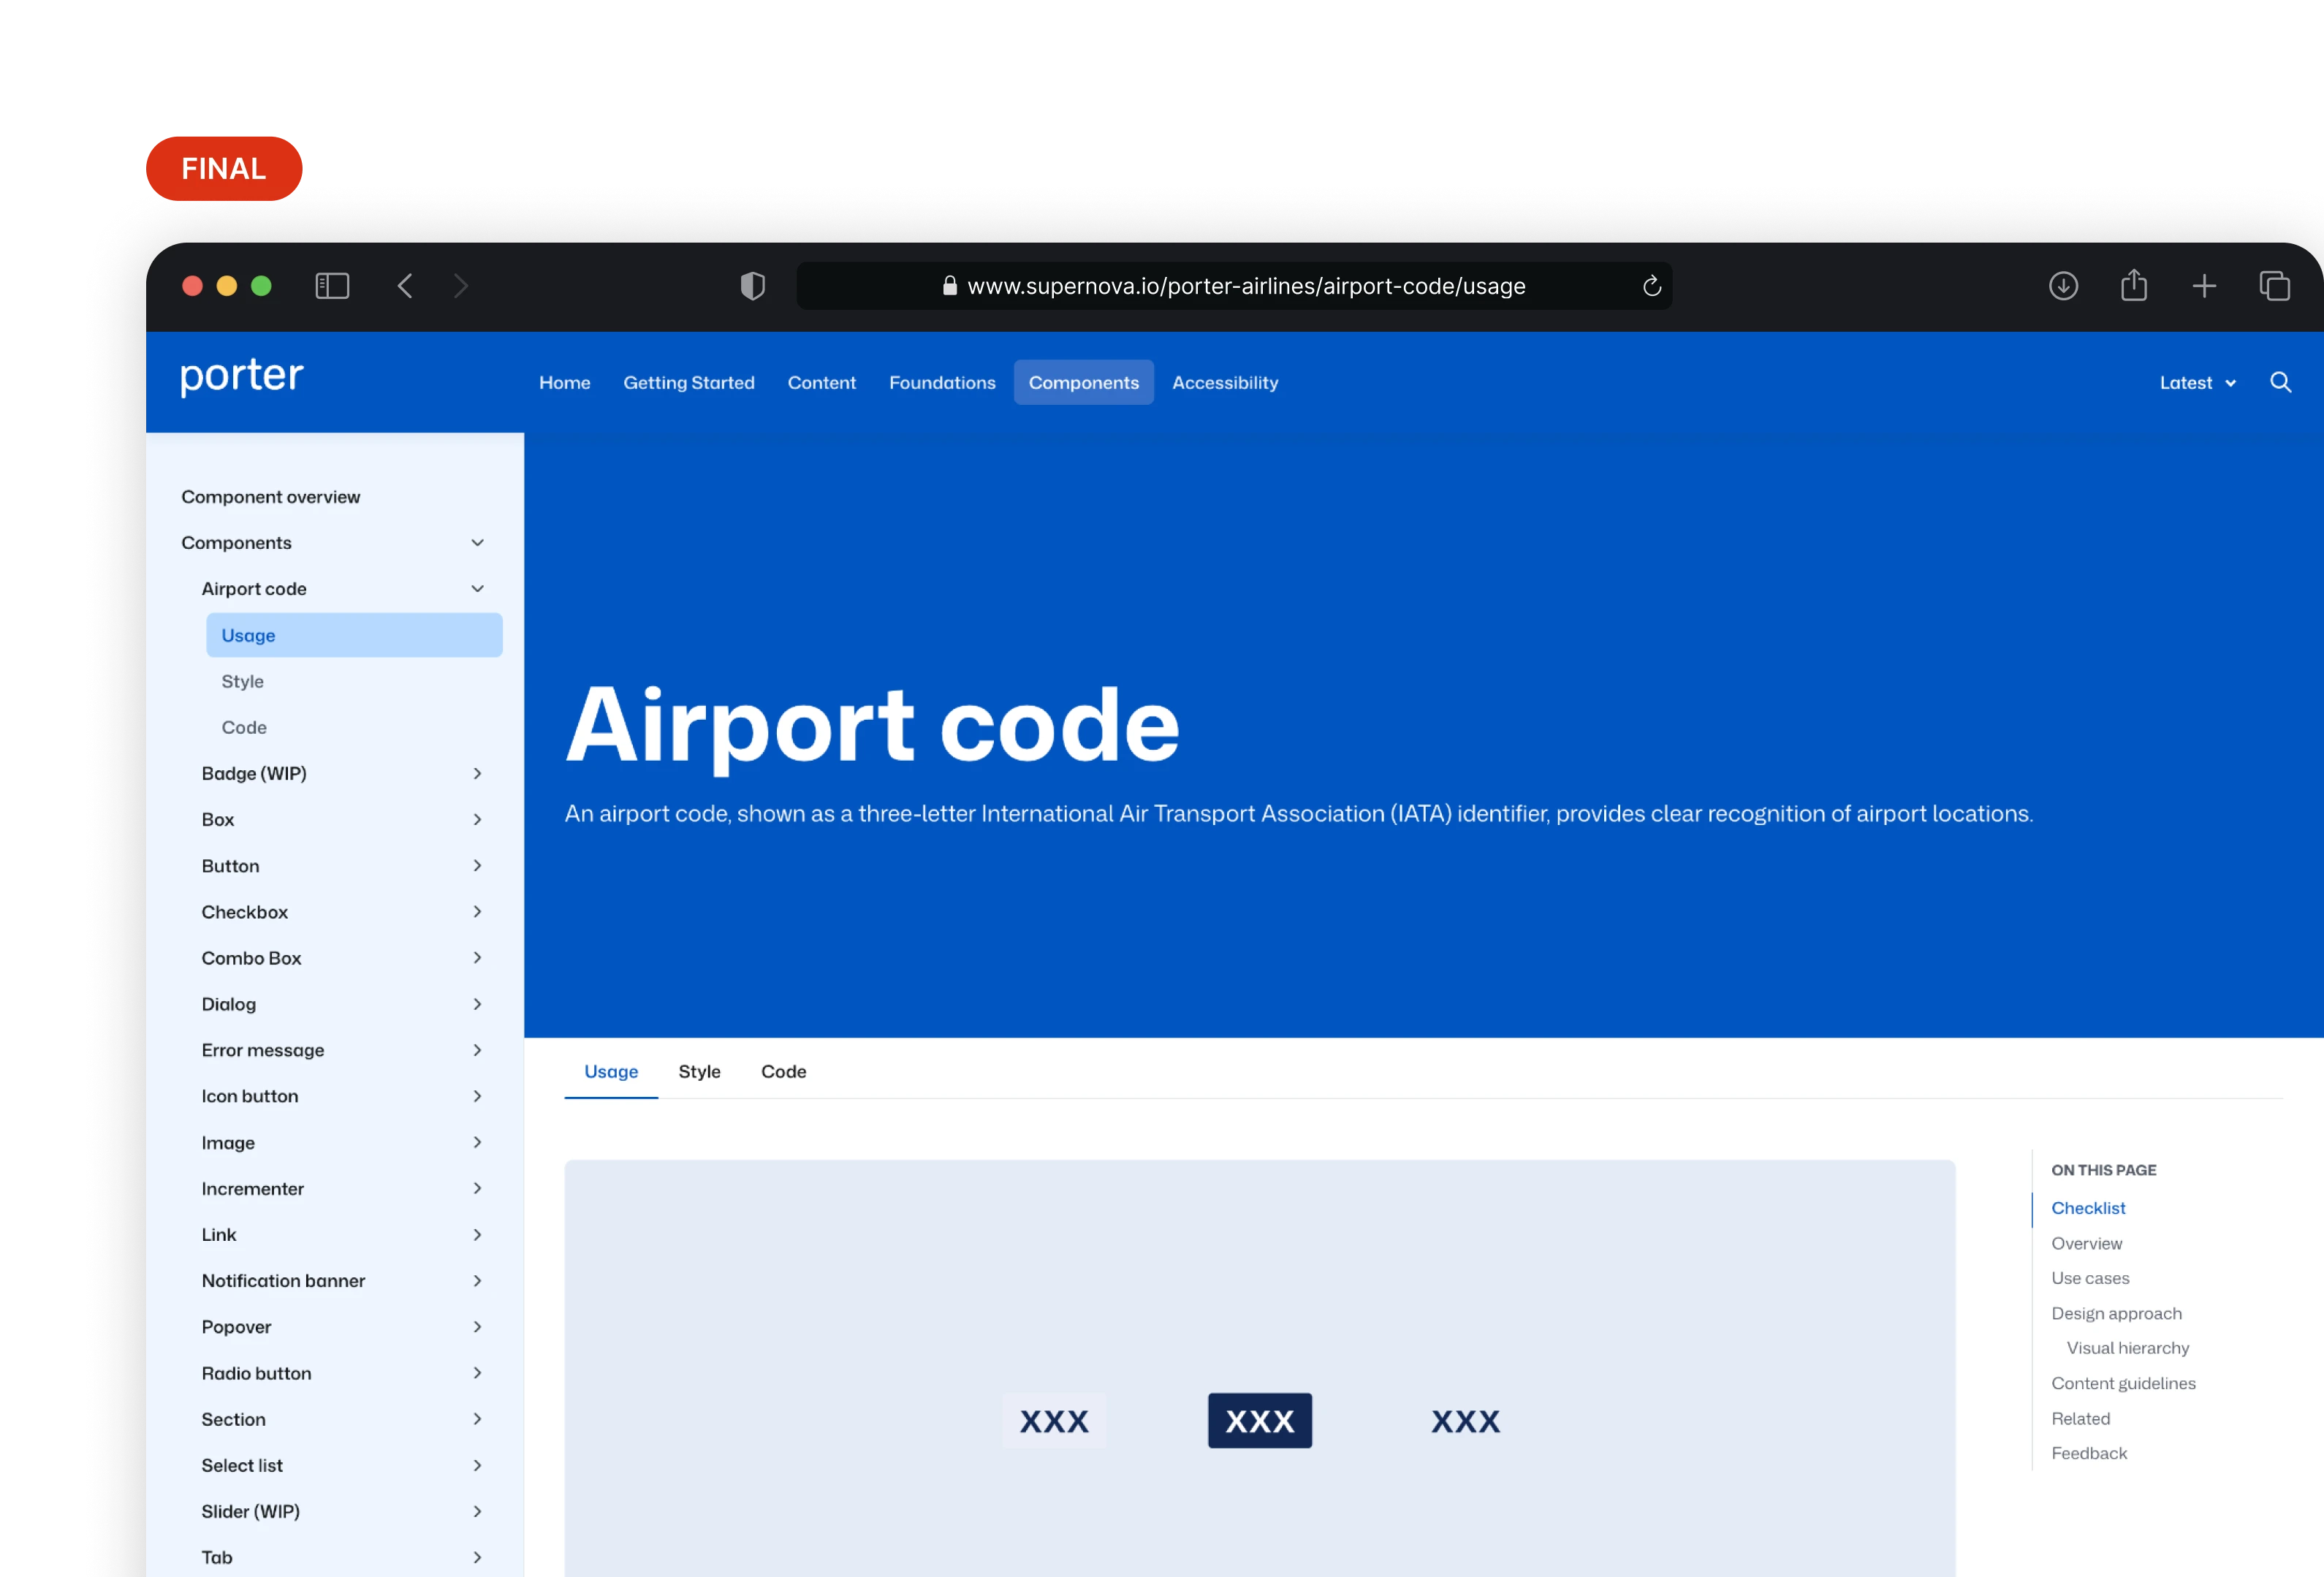
Task: Show all tabs using the tab overview icon
Action: click(2275, 286)
